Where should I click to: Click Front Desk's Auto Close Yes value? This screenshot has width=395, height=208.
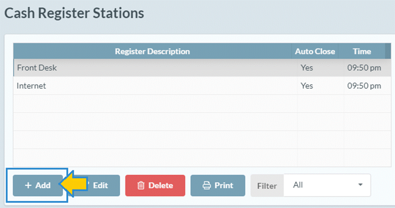307,68
